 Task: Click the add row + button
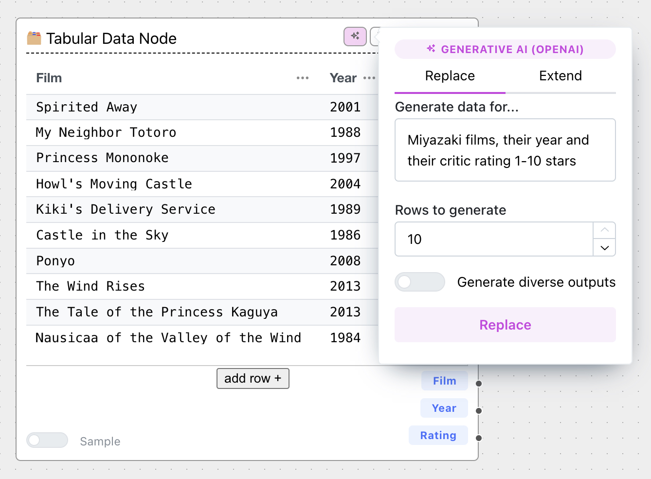click(x=253, y=378)
